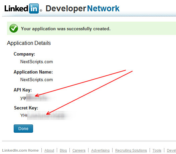Open the Tools footer link
This screenshot has height=154, width=176.
tap(157, 150)
